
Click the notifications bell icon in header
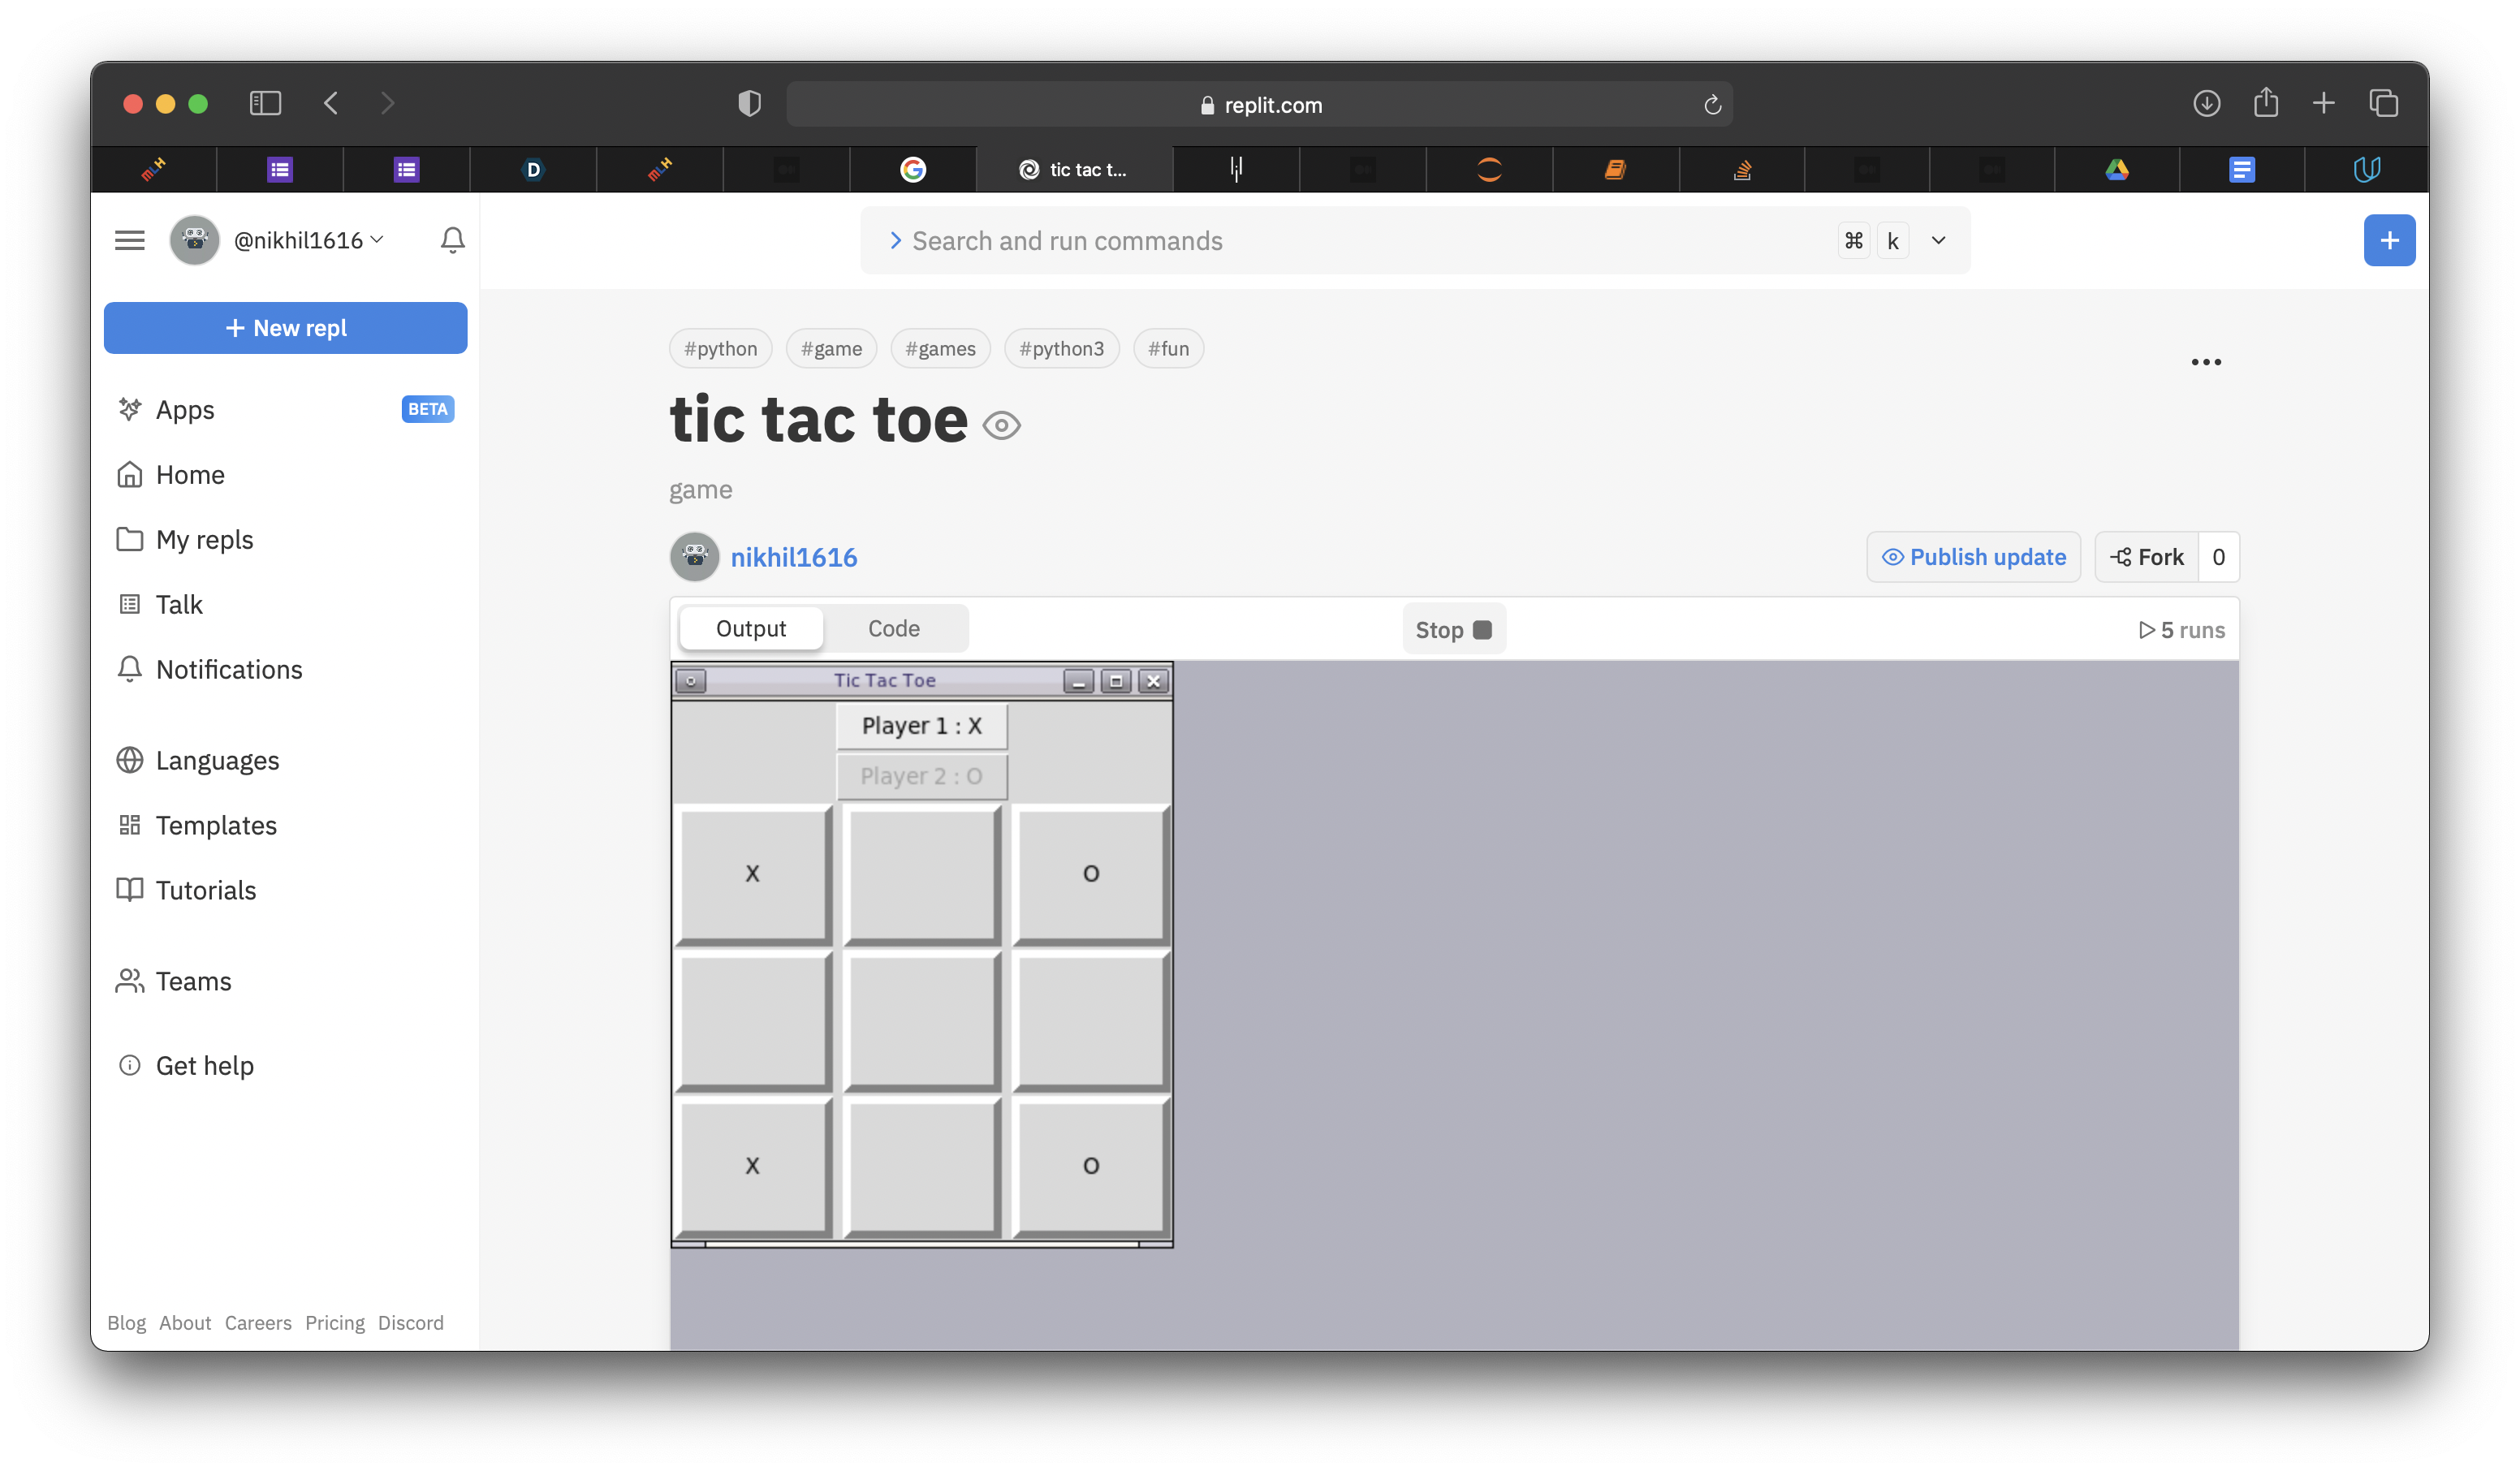(452, 240)
